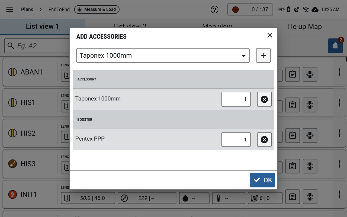Edit INIT1 loading field 8 | 0
The image size is (347, 217).
[265, 198]
